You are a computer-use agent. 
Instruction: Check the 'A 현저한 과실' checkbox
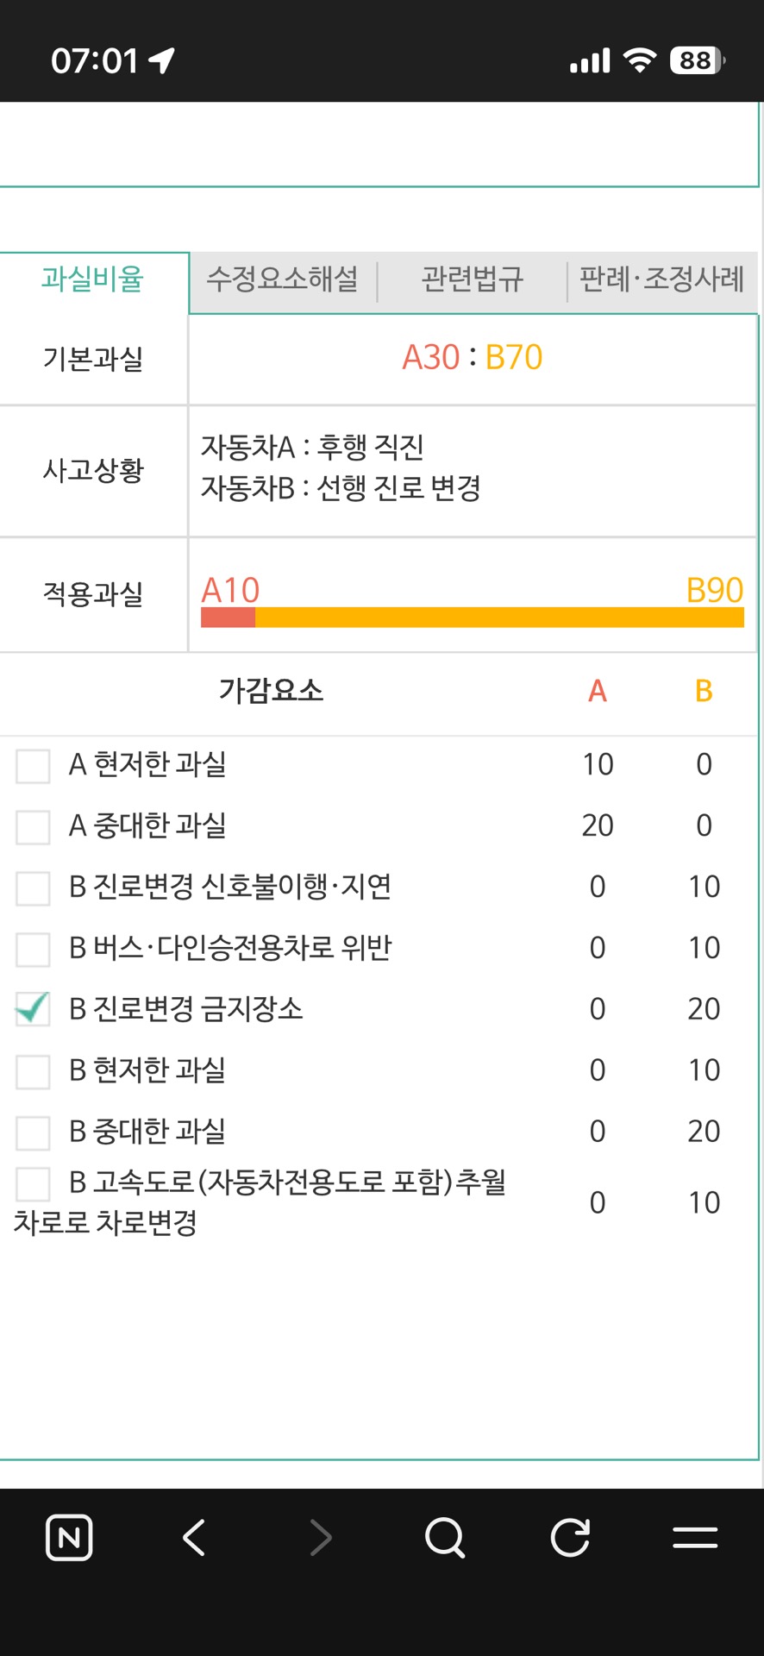click(33, 766)
